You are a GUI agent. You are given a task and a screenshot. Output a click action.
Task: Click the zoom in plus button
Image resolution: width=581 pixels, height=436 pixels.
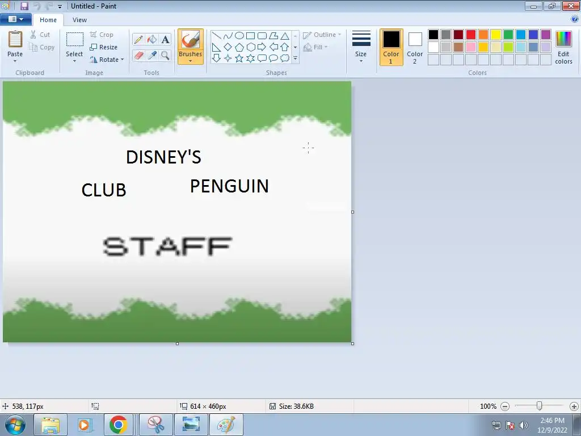click(574, 406)
